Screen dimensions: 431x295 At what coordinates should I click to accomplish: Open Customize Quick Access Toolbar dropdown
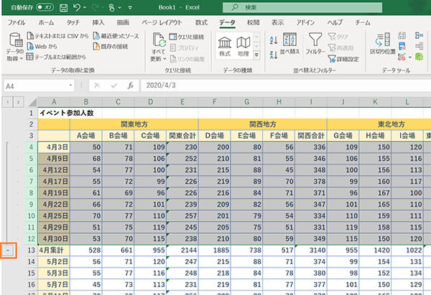(x=130, y=8)
